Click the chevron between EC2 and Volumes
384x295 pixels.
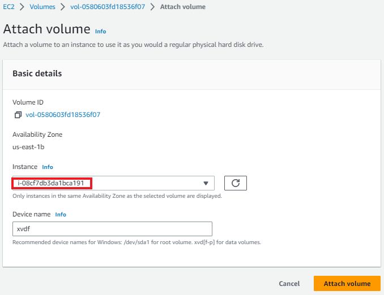tap(22, 7)
